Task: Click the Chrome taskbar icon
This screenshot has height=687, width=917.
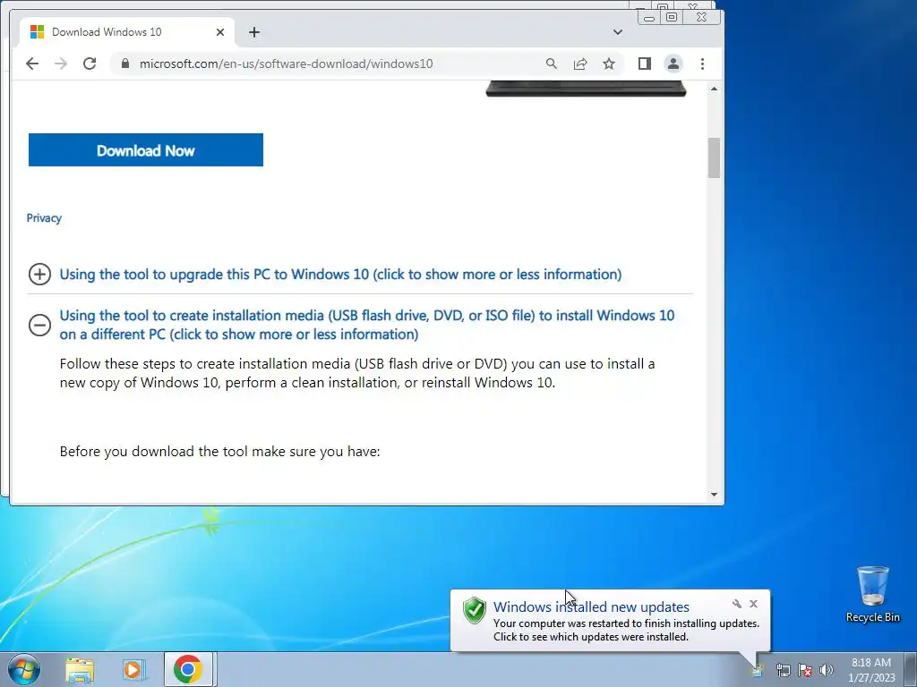Action: pos(188,669)
